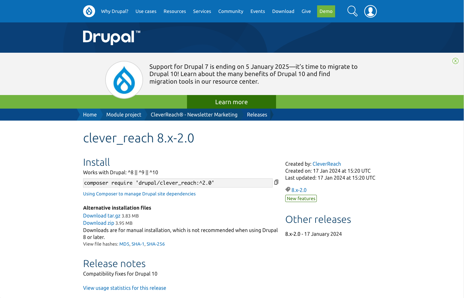Go to the Download menu item
Screen dimensions: 464x298
[283, 11]
